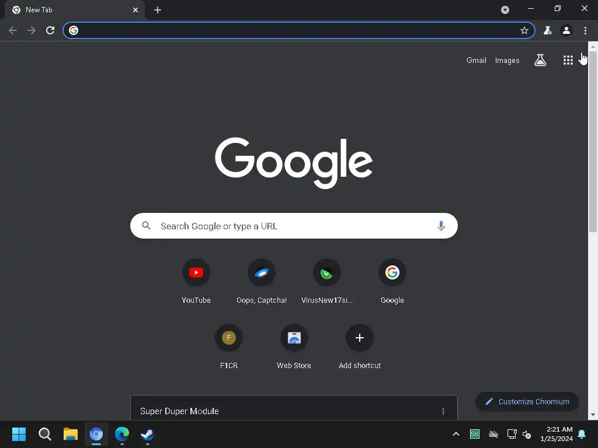
Task: Open taskbar Search
Action: 44,434
